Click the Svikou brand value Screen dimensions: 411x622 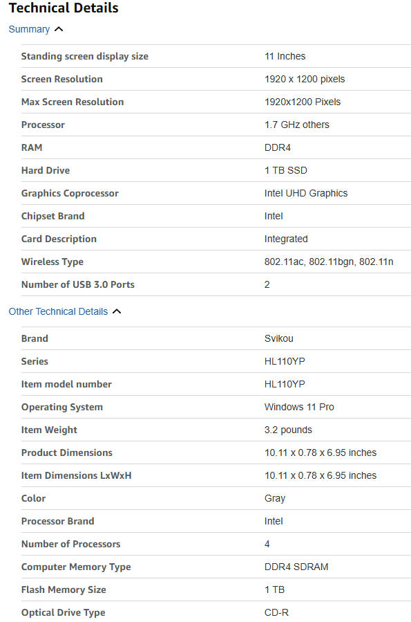[279, 339]
